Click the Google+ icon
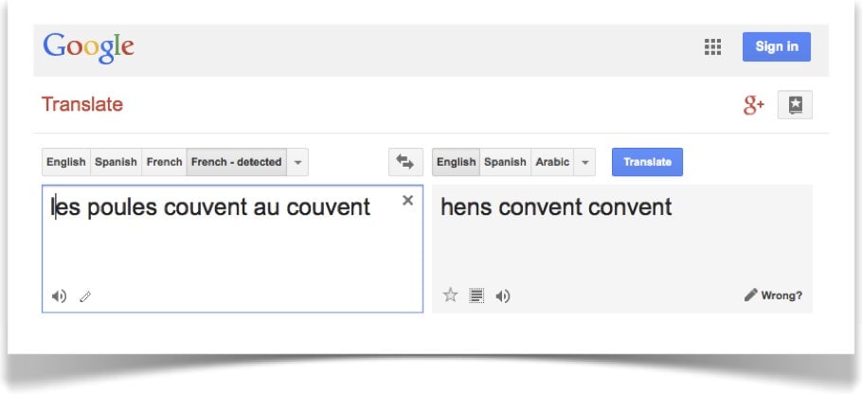Viewport: 862px width, 394px height. coord(754,104)
